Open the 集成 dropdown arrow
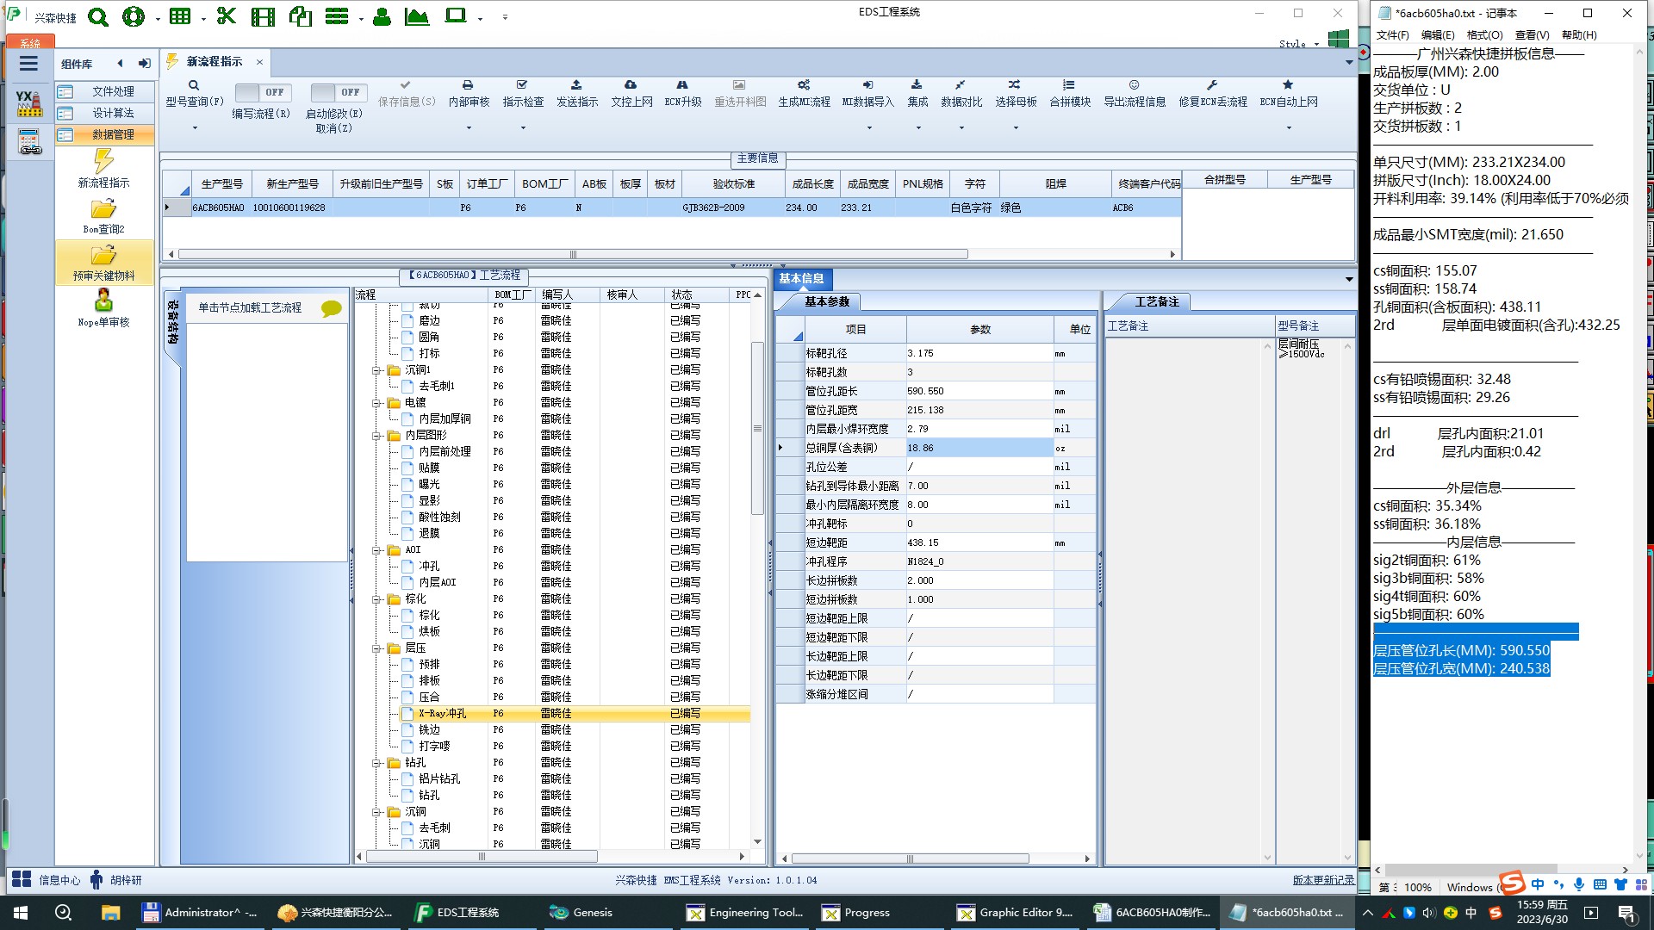This screenshot has height=930, width=1654. (x=918, y=128)
